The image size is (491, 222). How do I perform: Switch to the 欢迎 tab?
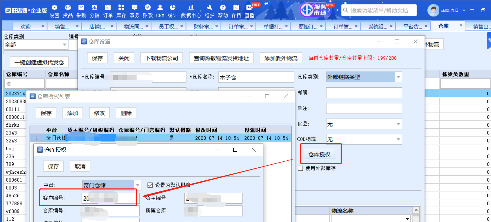[x=26, y=27]
